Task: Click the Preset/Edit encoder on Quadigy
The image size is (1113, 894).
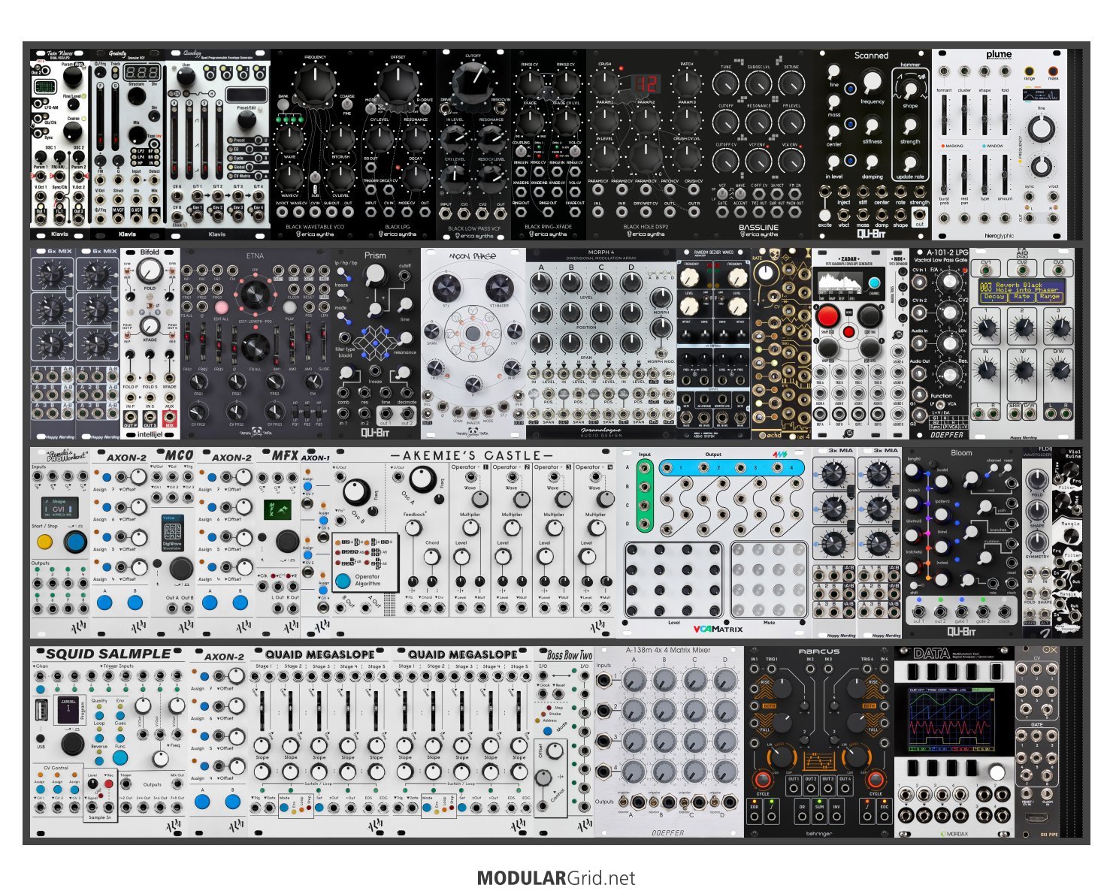Action: click(245, 120)
